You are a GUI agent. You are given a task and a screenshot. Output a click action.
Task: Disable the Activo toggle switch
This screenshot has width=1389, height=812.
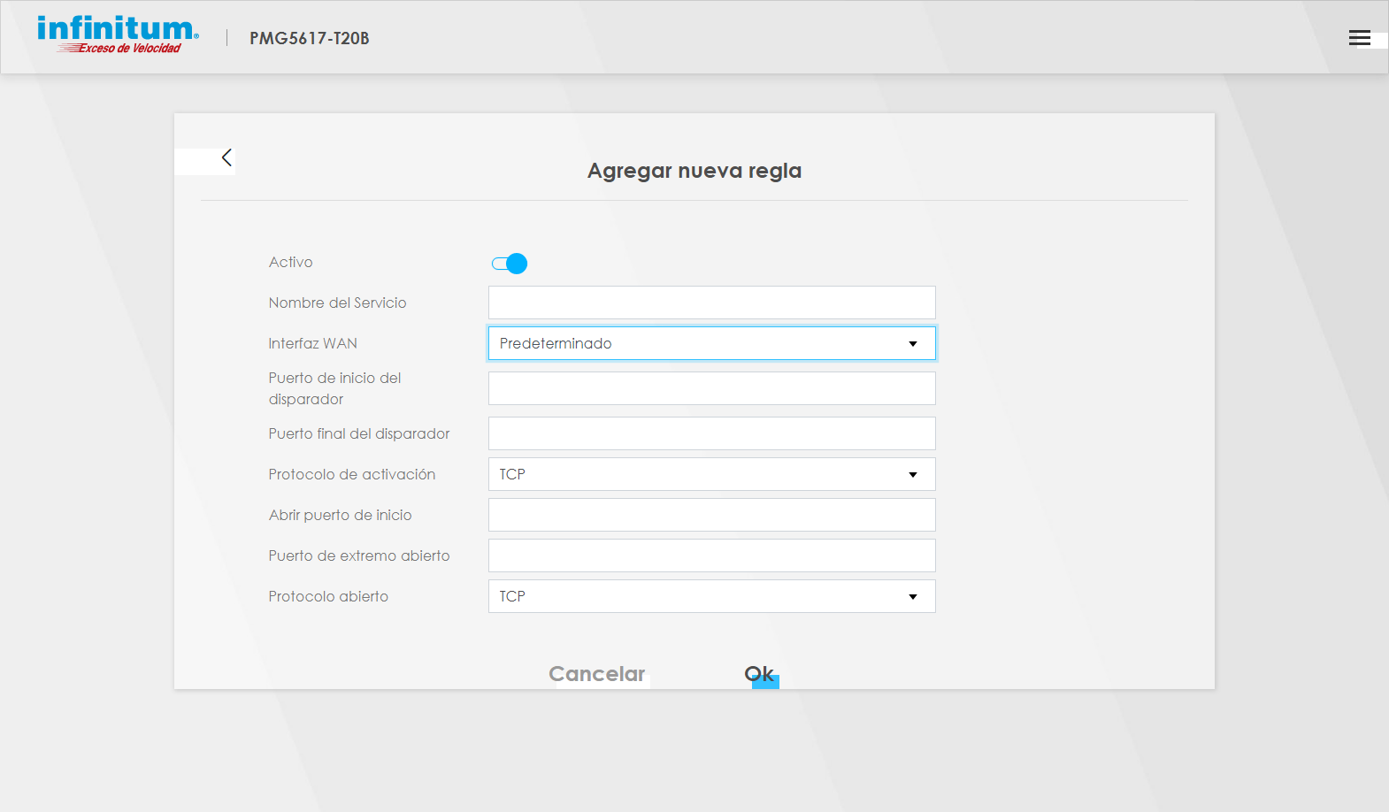tap(510, 264)
